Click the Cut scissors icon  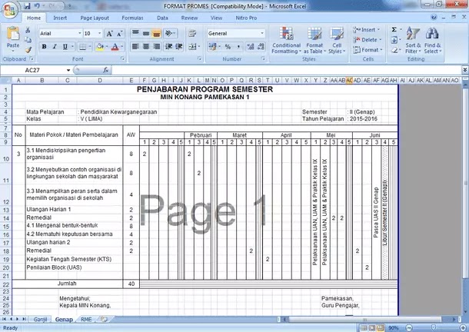click(28, 30)
